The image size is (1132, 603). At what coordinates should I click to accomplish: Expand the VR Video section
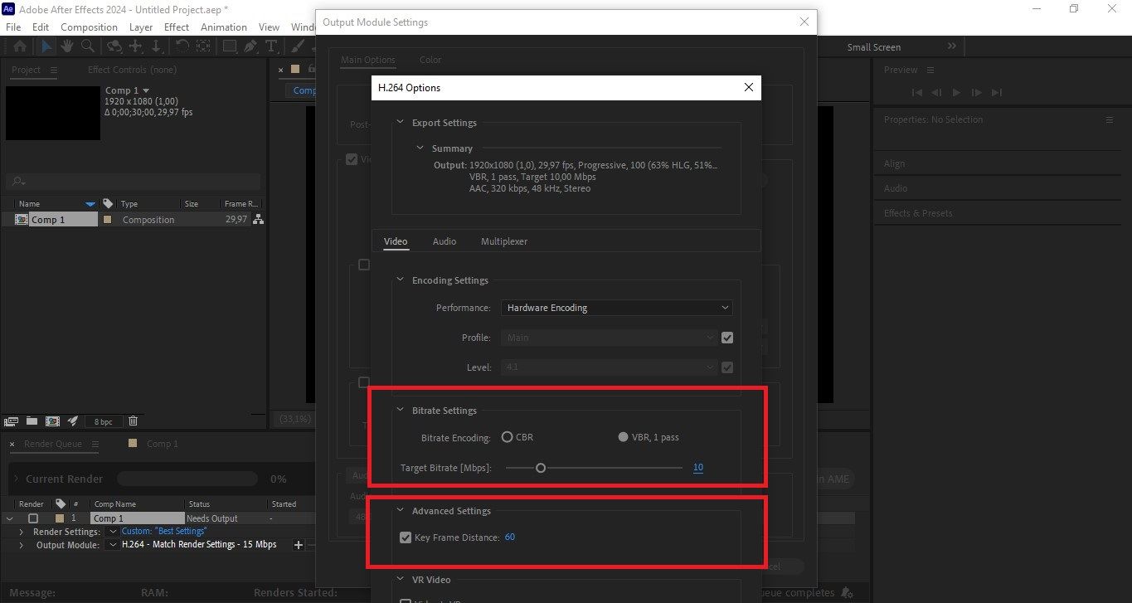click(x=402, y=579)
